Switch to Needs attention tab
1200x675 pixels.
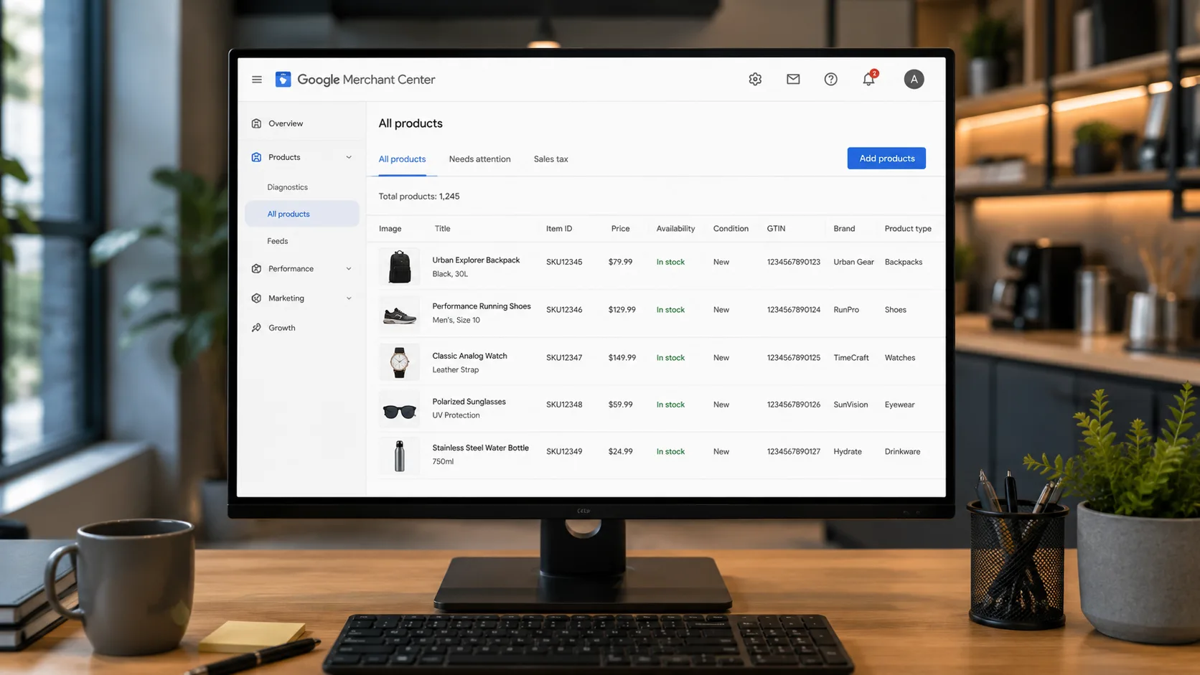click(479, 159)
